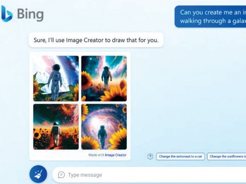Click the "Sure, I'll use Image Creator" reply bubble
This screenshot has width=246, height=184.
(96, 40)
